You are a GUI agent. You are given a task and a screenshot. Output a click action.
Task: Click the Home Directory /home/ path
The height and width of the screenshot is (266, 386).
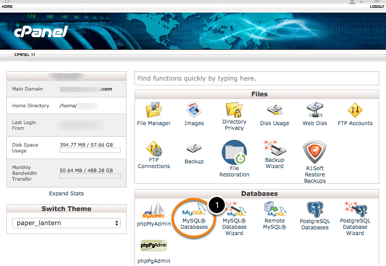point(78,106)
